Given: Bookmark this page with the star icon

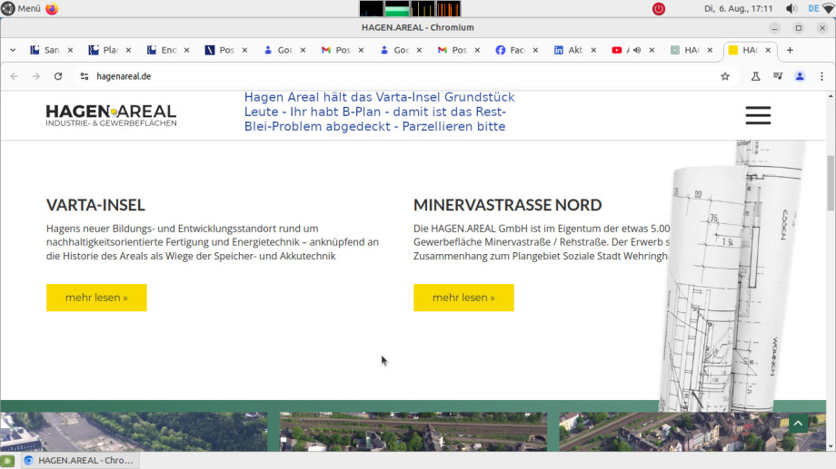Looking at the screenshot, I should pyautogui.click(x=725, y=76).
